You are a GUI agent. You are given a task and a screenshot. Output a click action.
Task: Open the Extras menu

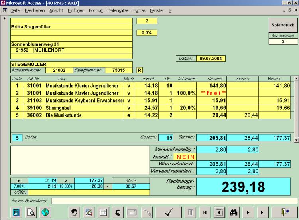click(139, 10)
